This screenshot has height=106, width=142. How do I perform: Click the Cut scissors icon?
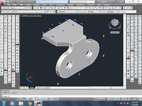(x=59, y=8)
